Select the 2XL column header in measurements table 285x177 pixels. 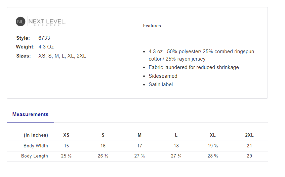pyautogui.click(x=249, y=135)
